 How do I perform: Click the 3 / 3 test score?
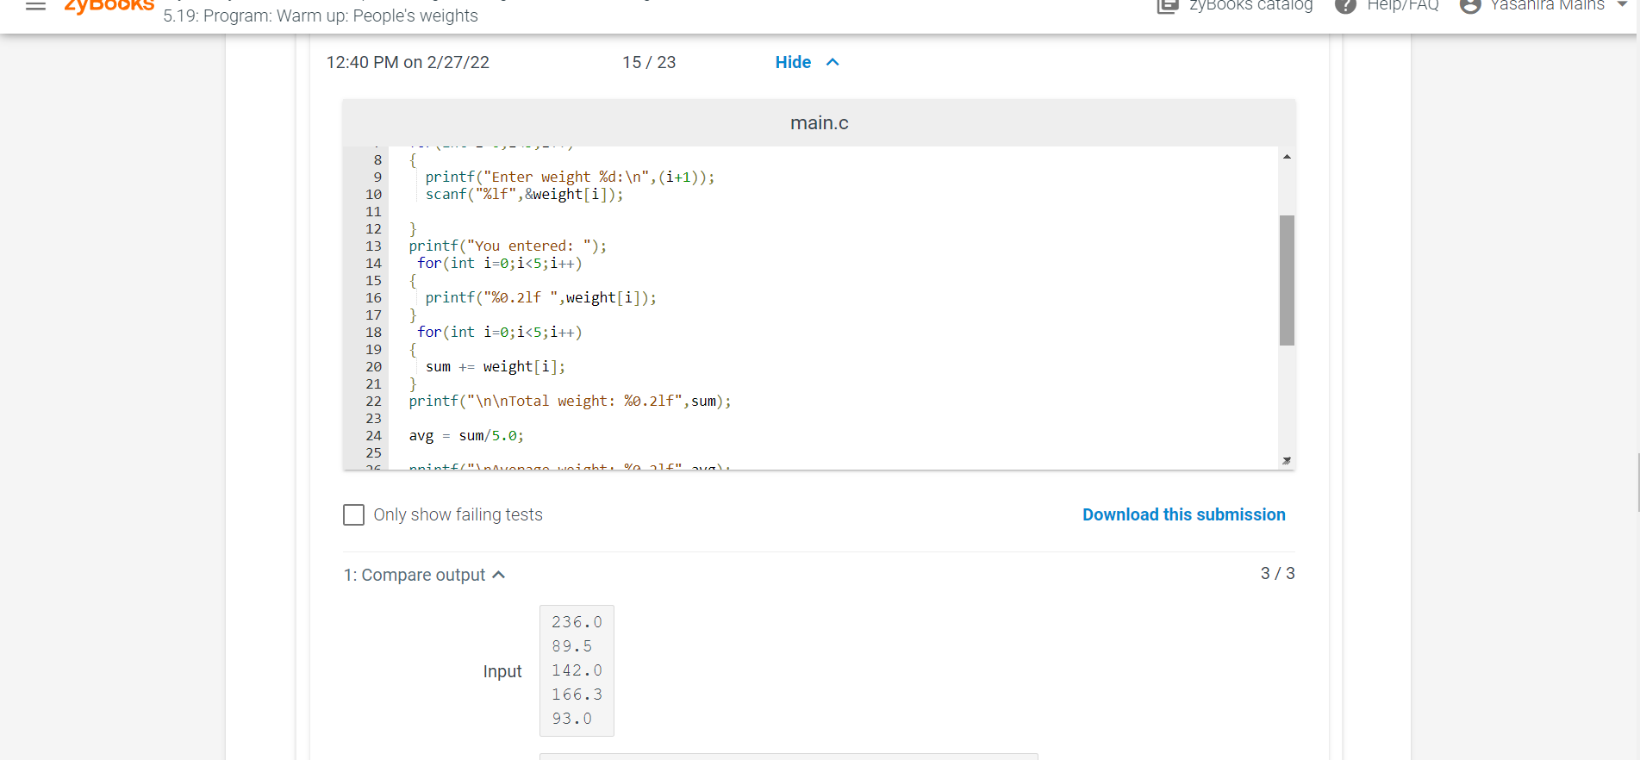(1278, 573)
